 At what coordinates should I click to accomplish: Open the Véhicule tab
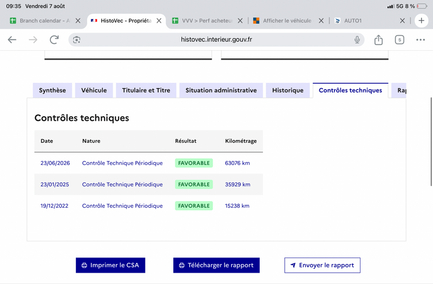[94, 90]
